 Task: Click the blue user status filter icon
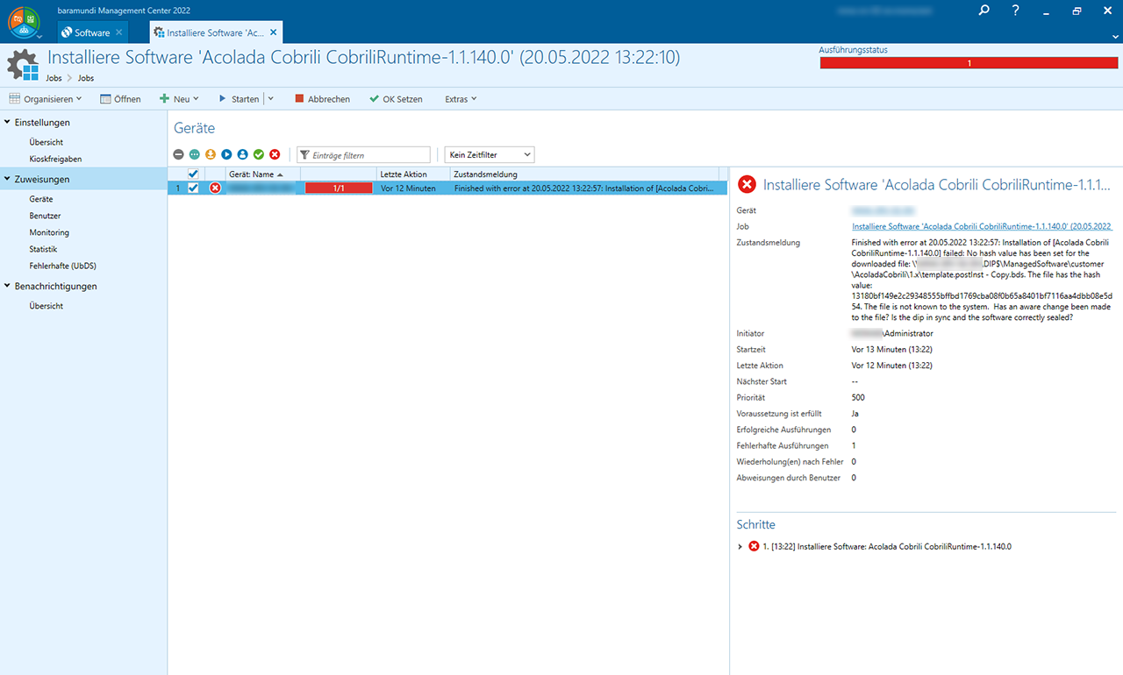pos(243,154)
